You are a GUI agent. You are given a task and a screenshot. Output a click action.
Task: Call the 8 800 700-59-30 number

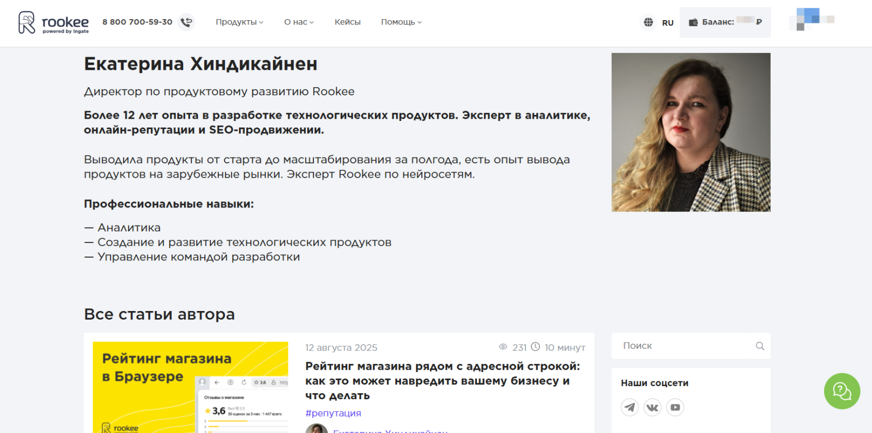(x=137, y=22)
